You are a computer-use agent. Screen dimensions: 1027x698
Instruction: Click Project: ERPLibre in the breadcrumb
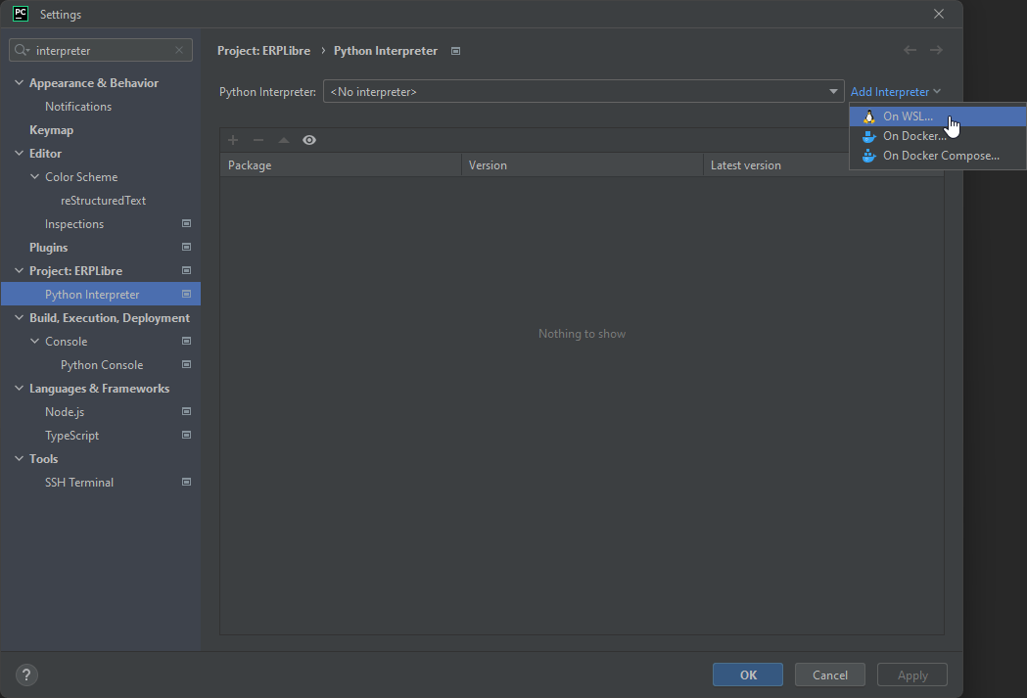pos(264,51)
